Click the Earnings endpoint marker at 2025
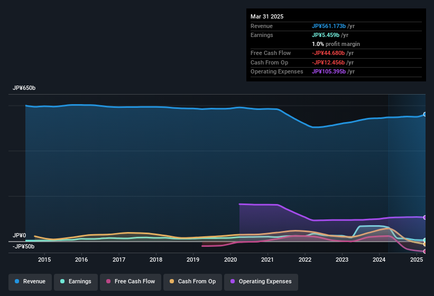 [425, 240]
